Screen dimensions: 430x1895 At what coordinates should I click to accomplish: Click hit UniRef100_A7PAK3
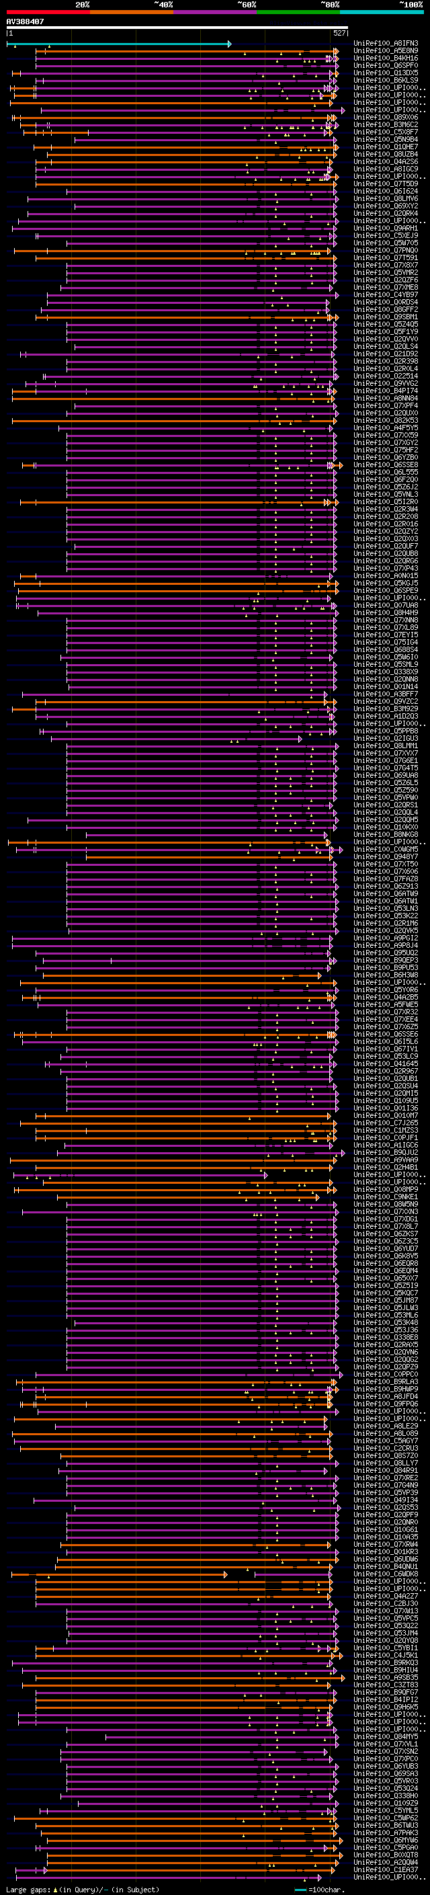tap(386, 1832)
